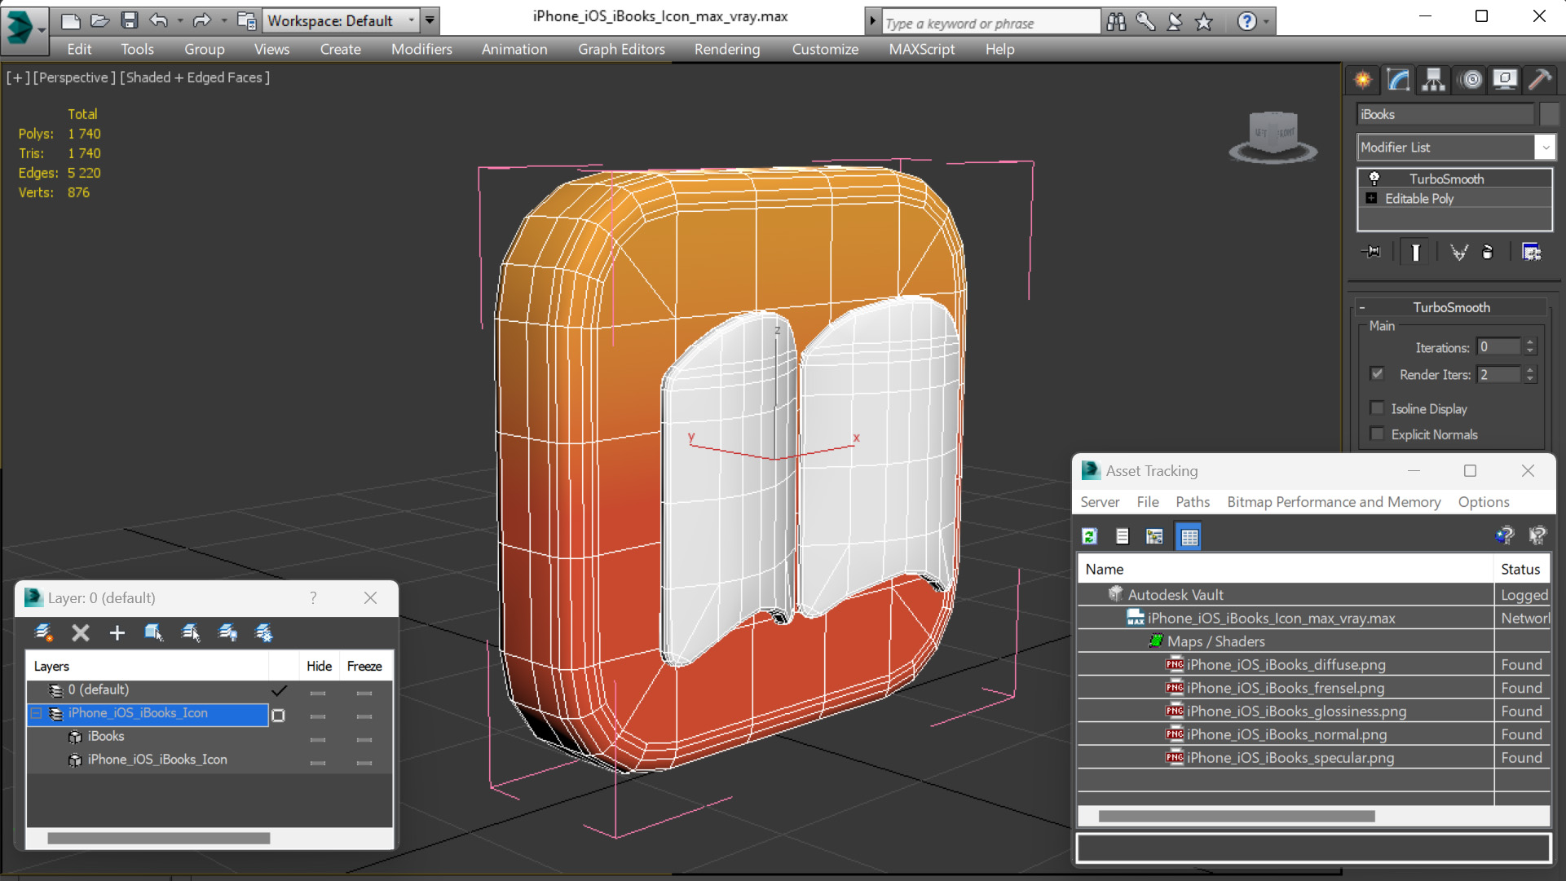This screenshot has height=881, width=1566.
Task: Collapse the iPhone_iOS_iBooks_Icon layer tree
Action: (x=36, y=713)
